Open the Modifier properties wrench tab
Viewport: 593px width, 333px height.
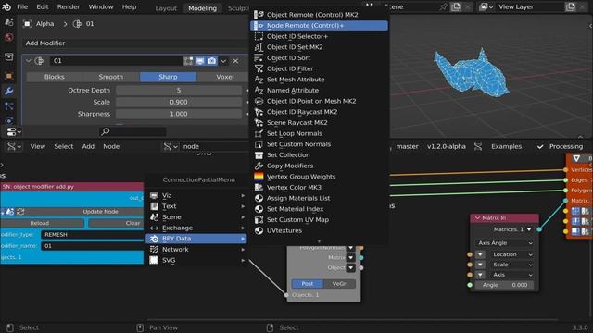pos(8,91)
